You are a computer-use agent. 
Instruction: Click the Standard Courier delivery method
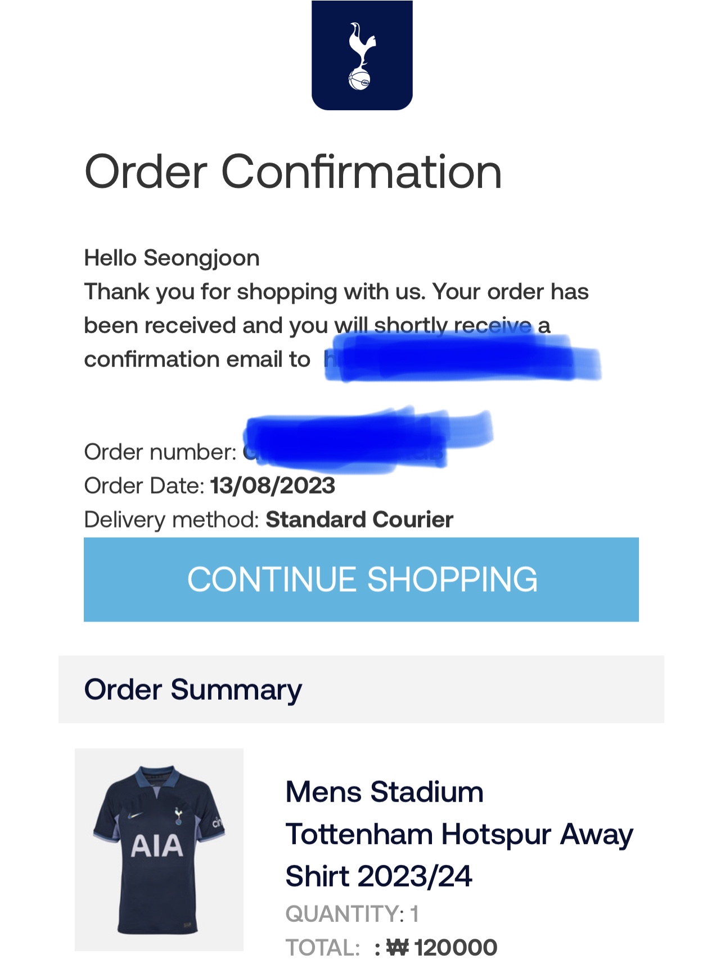click(359, 520)
